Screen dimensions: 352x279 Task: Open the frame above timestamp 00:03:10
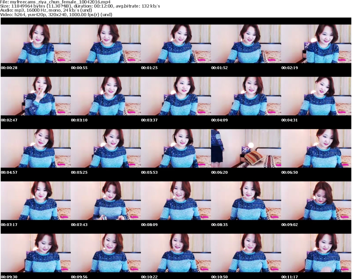pyautogui.click(x=106, y=96)
